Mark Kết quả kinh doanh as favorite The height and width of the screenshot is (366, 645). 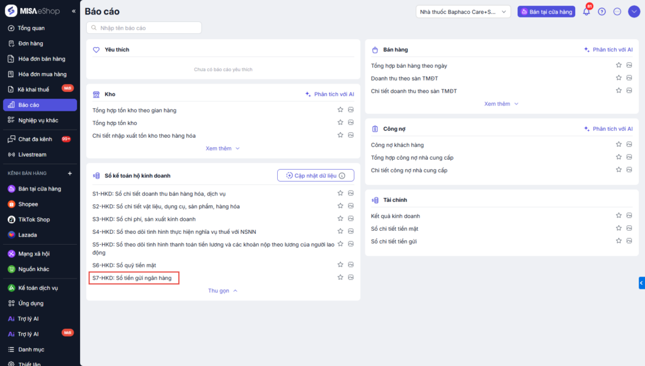point(619,216)
